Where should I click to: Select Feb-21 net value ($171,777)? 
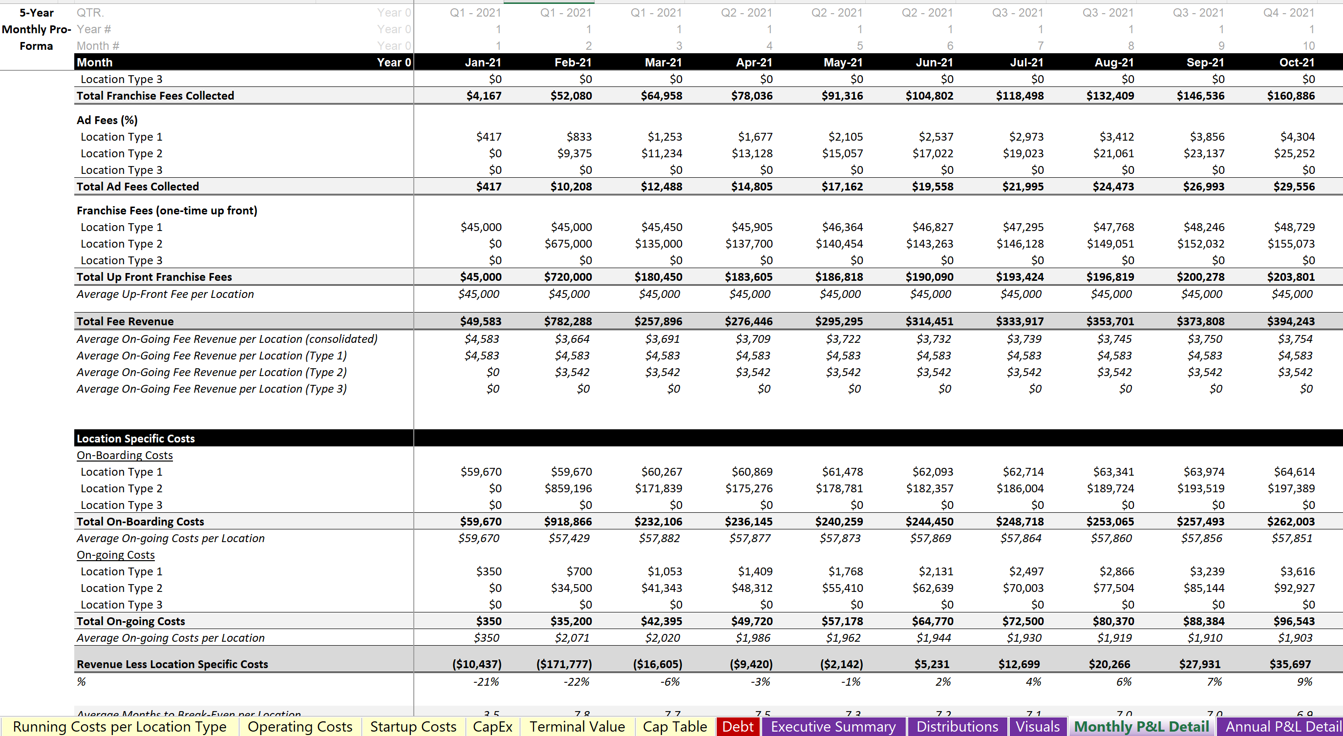pos(564,665)
